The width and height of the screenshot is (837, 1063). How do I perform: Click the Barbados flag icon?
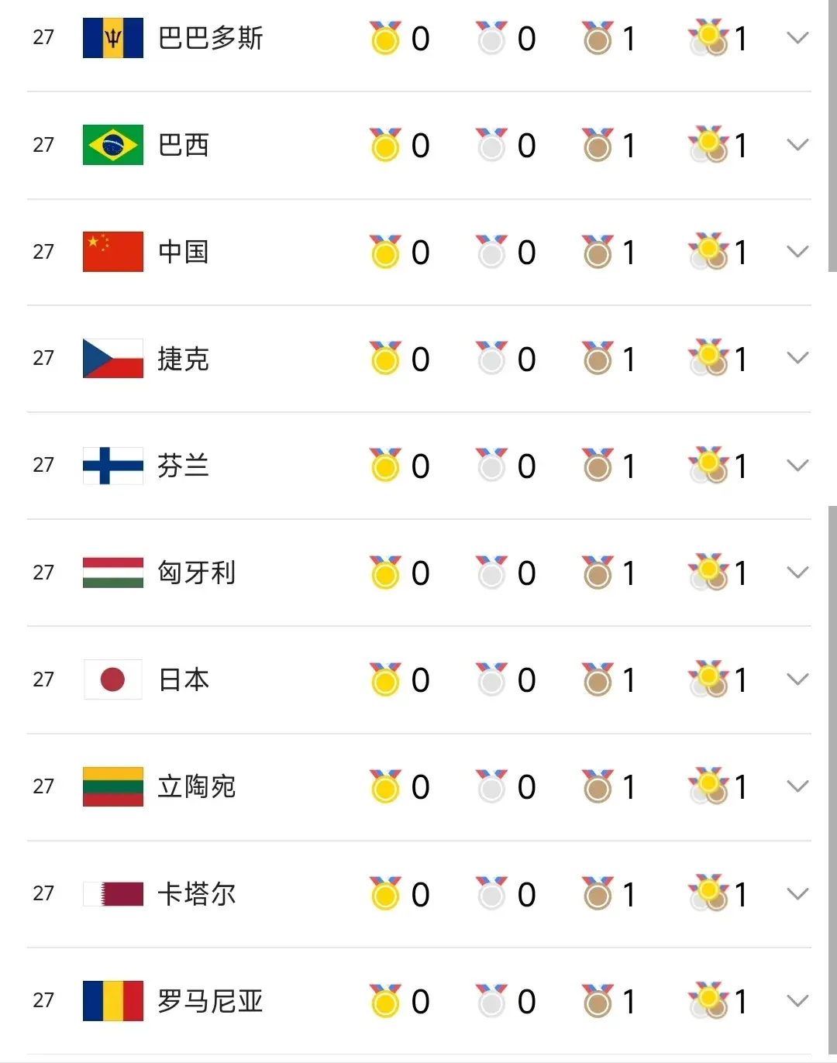(x=113, y=38)
